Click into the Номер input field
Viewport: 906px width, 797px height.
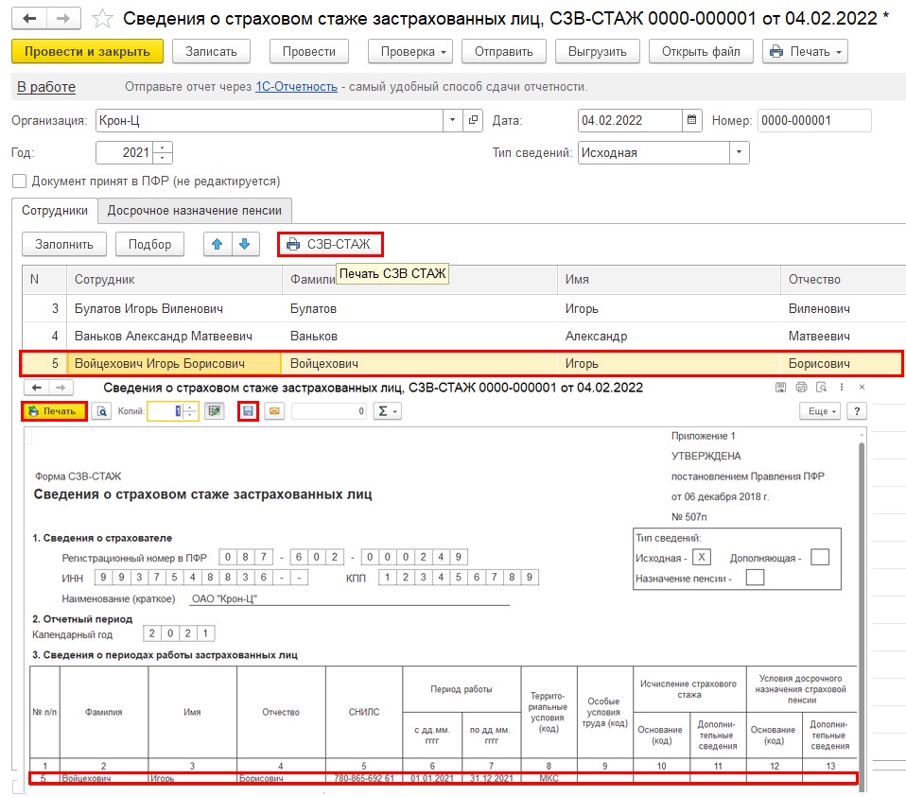813,120
